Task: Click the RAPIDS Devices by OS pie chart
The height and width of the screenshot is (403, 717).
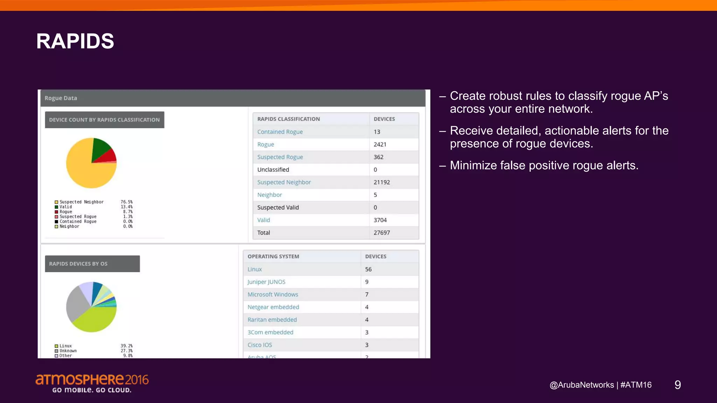Action: click(91, 307)
